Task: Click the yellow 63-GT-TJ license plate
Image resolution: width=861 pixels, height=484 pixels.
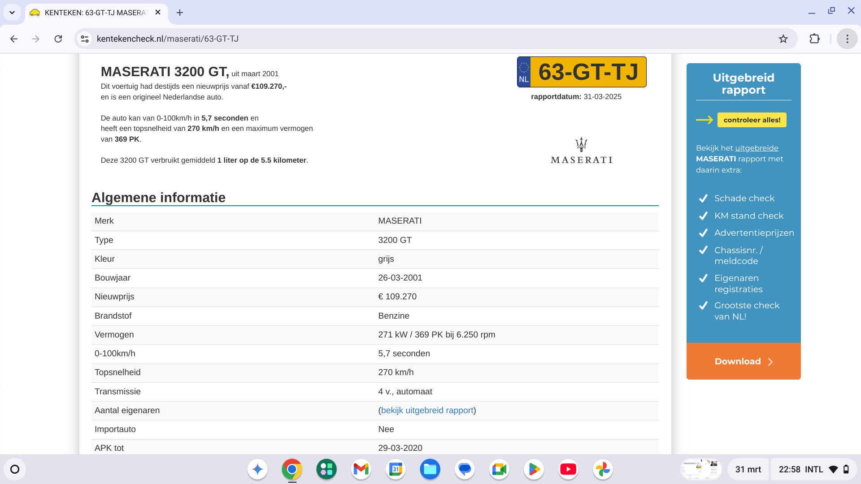Action: [582, 72]
